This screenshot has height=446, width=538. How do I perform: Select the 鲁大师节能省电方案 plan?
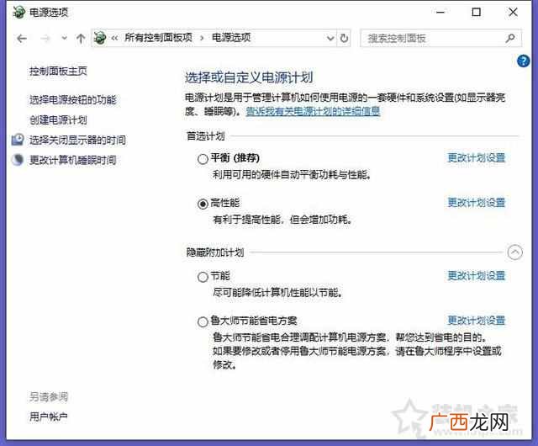[x=203, y=321]
